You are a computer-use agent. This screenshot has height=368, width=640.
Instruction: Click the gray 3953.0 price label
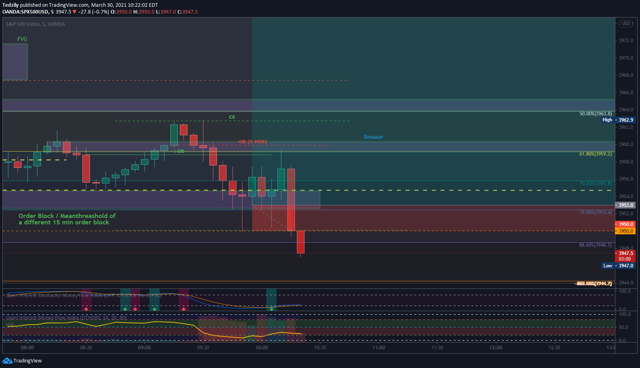625,205
